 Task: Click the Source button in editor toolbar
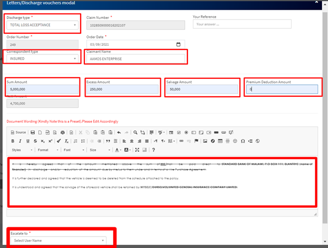pyautogui.click(x=19, y=132)
